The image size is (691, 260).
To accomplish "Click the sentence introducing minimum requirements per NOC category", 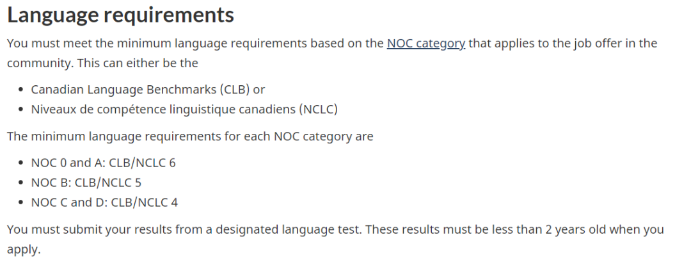I will click(190, 136).
